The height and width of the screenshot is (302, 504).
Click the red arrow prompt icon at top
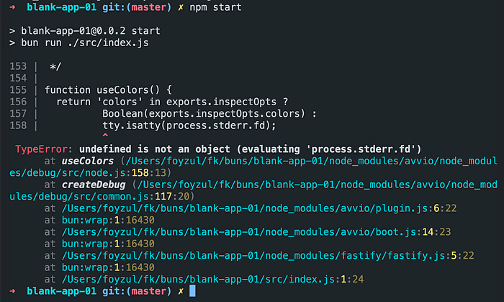click(x=12, y=7)
